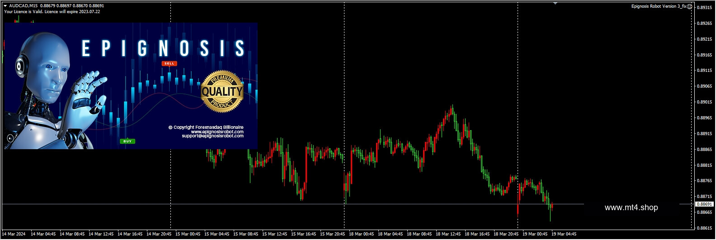Click the 0.88815 price axis label
716x240 pixels.
705,165
